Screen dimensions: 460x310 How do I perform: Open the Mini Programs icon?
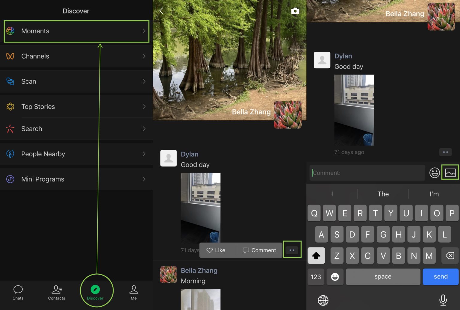[10, 179]
